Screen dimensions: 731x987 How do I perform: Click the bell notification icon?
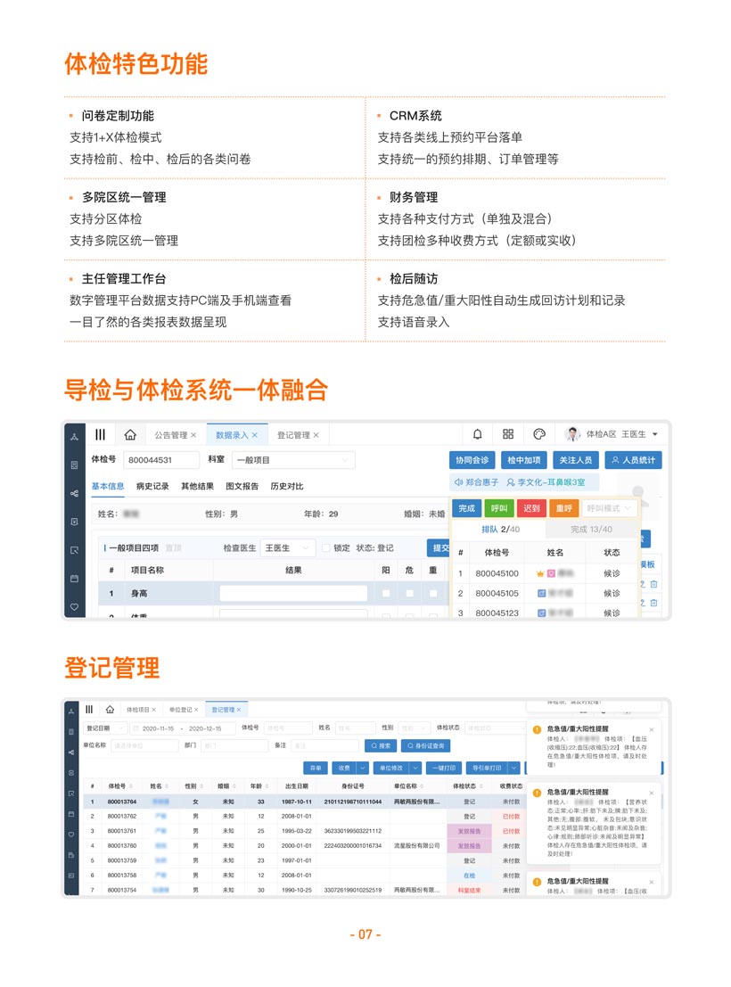pyautogui.click(x=477, y=434)
